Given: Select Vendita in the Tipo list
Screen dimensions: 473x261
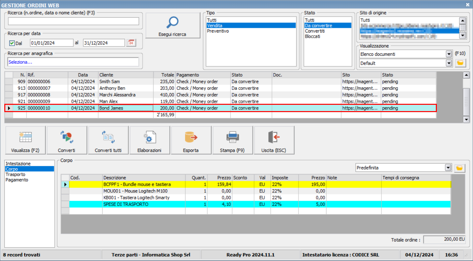Looking at the screenshot, I should (250, 26).
